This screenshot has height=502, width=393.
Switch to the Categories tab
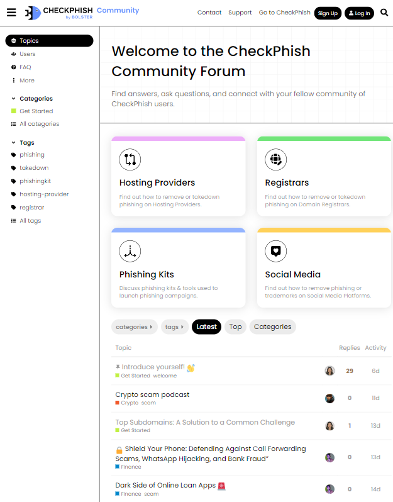[273, 327]
